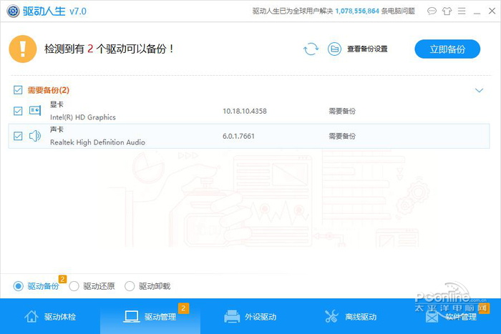The height and width of the screenshot is (334, 501).
Task: Toggle the 需要备份(2) select-all checkbox
Action: tap(18, 90)
